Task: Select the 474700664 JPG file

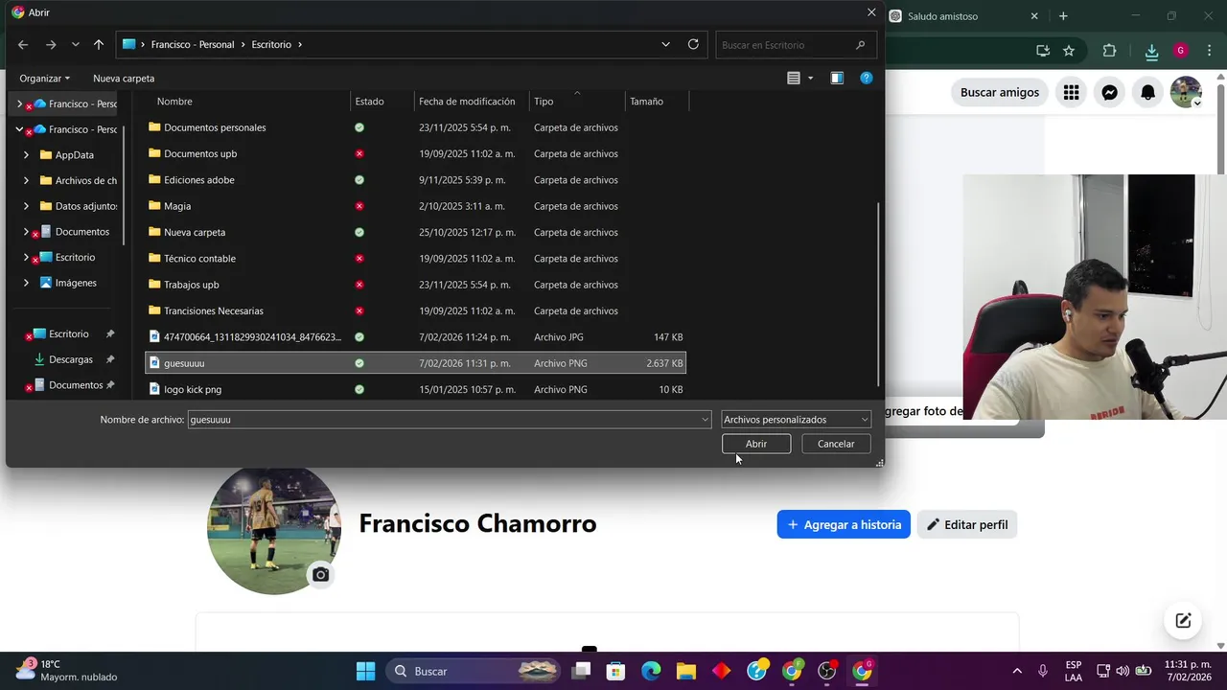Action: point(416,337)
